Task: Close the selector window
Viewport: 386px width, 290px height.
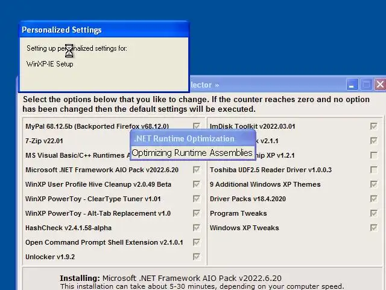Action: [380, 85]
